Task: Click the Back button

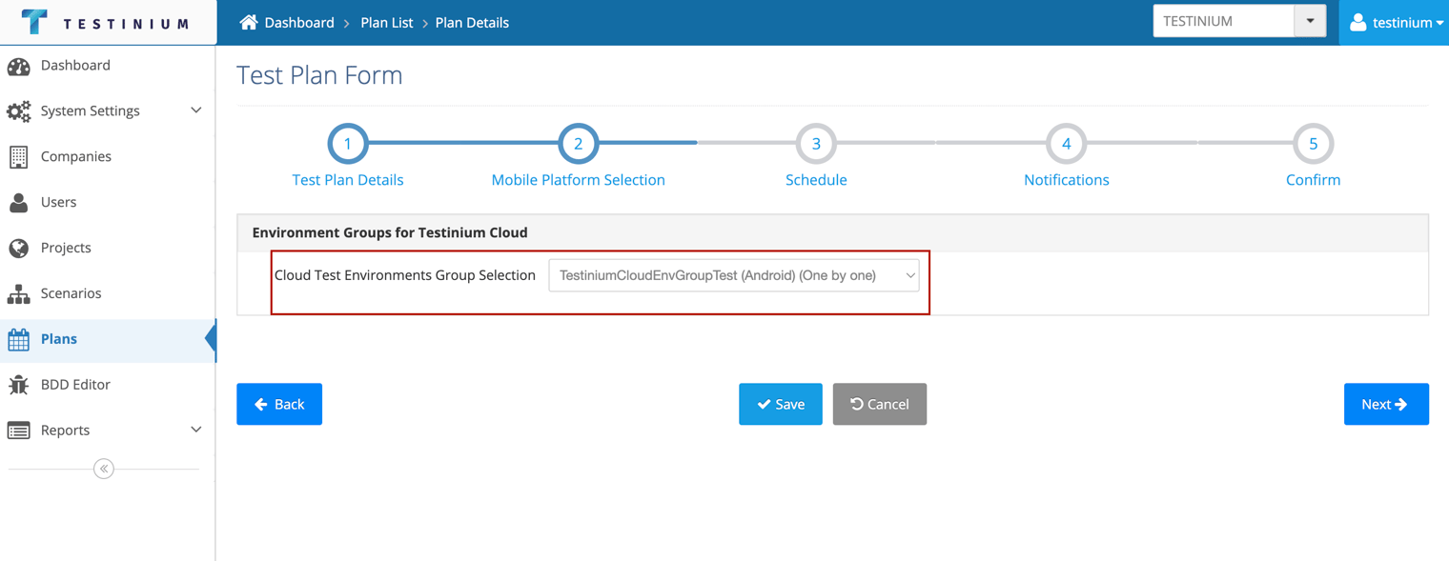Action: [279, 404]
